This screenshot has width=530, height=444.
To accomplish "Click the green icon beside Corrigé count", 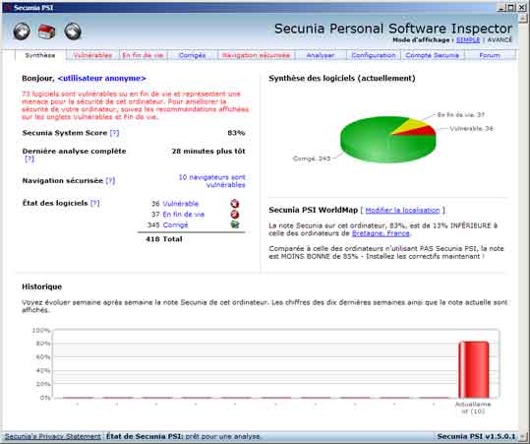I will click(235, 224).
